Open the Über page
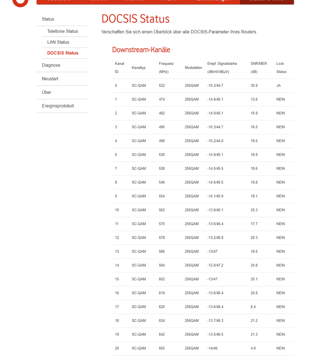The image size is (332, 356). point(47,92)
